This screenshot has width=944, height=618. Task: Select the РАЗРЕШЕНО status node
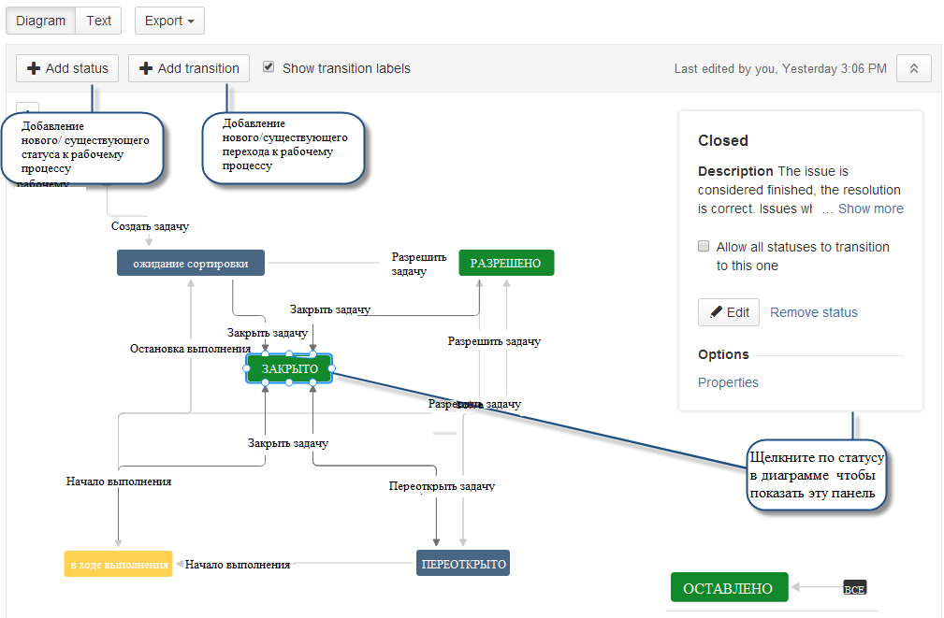click(506, 264)
